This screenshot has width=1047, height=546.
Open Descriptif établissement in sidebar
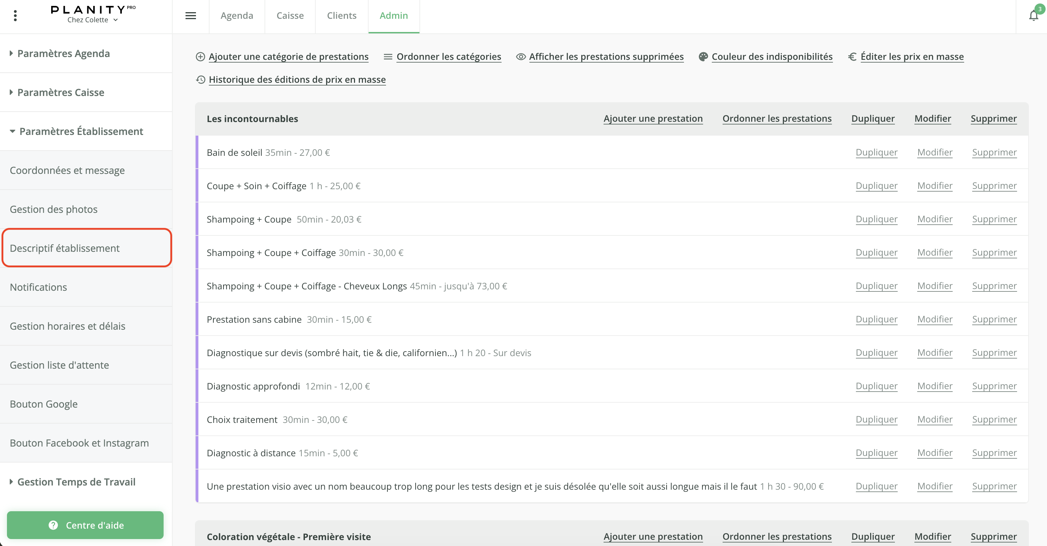coord(65,248)
